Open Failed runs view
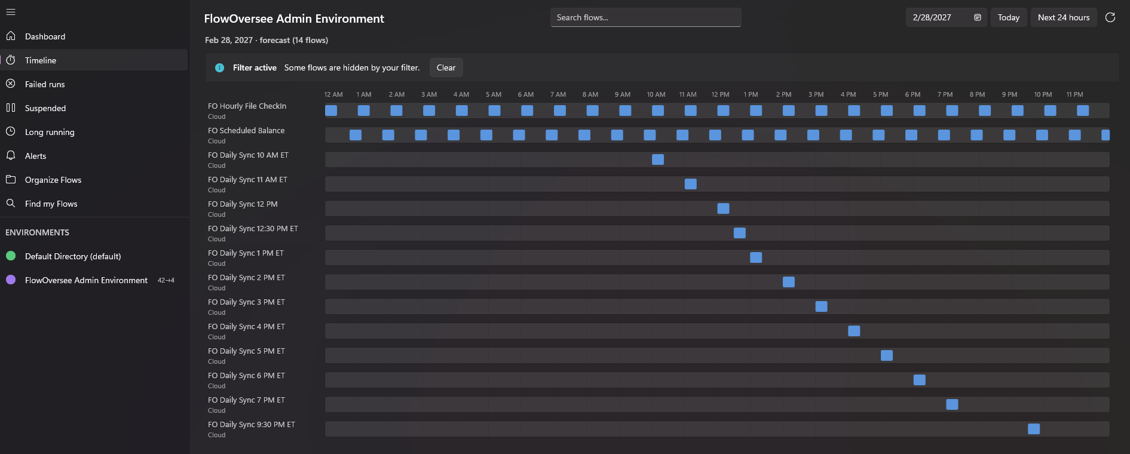 (x=94, y=84)
